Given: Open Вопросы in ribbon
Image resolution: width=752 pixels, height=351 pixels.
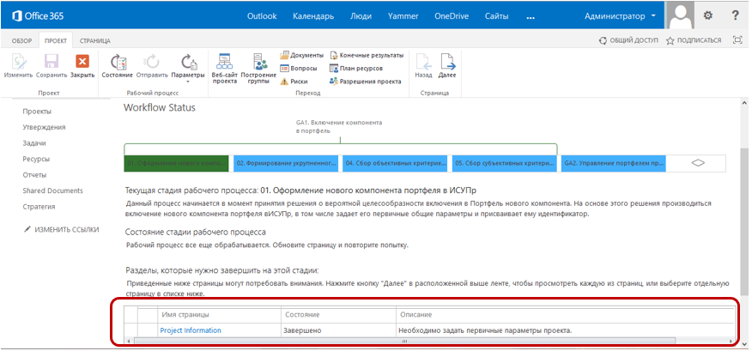Looking at the screenshot, I should [298, 69].
